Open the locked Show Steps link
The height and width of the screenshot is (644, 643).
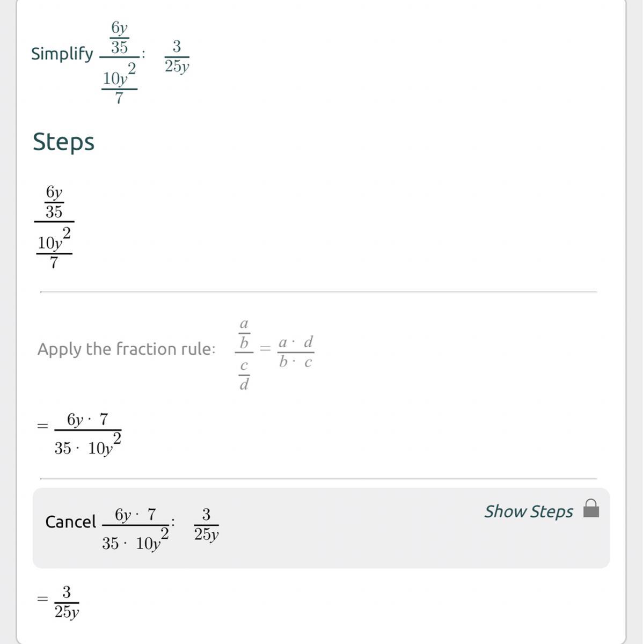pyautogui.click(x=528, y=511)
